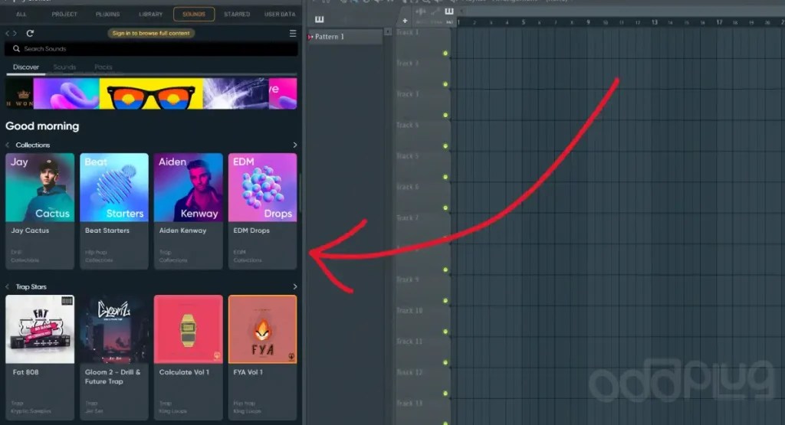
Task: Open the Fat 808 pack thumbnail
Action: click(x=40, y=329)
